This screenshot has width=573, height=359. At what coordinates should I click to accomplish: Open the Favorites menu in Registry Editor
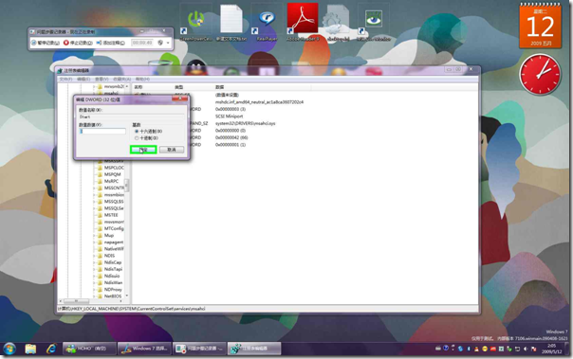[x=121, y=79]
